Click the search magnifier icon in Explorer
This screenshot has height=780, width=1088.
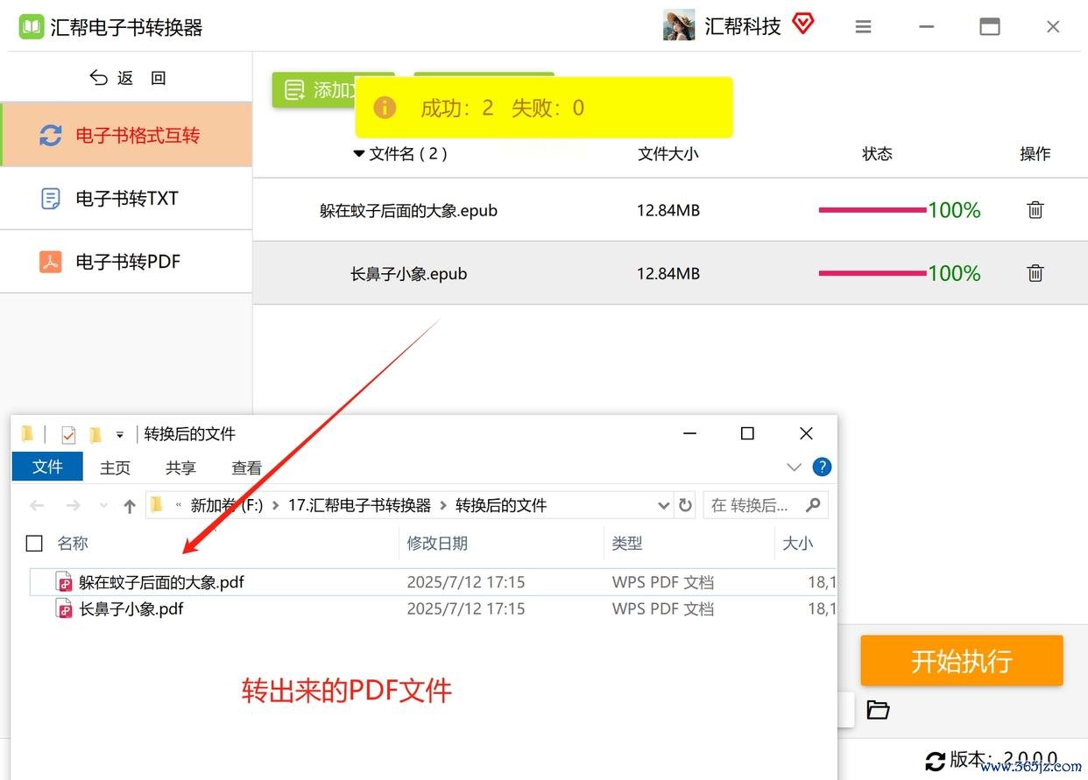click(813, 504)
